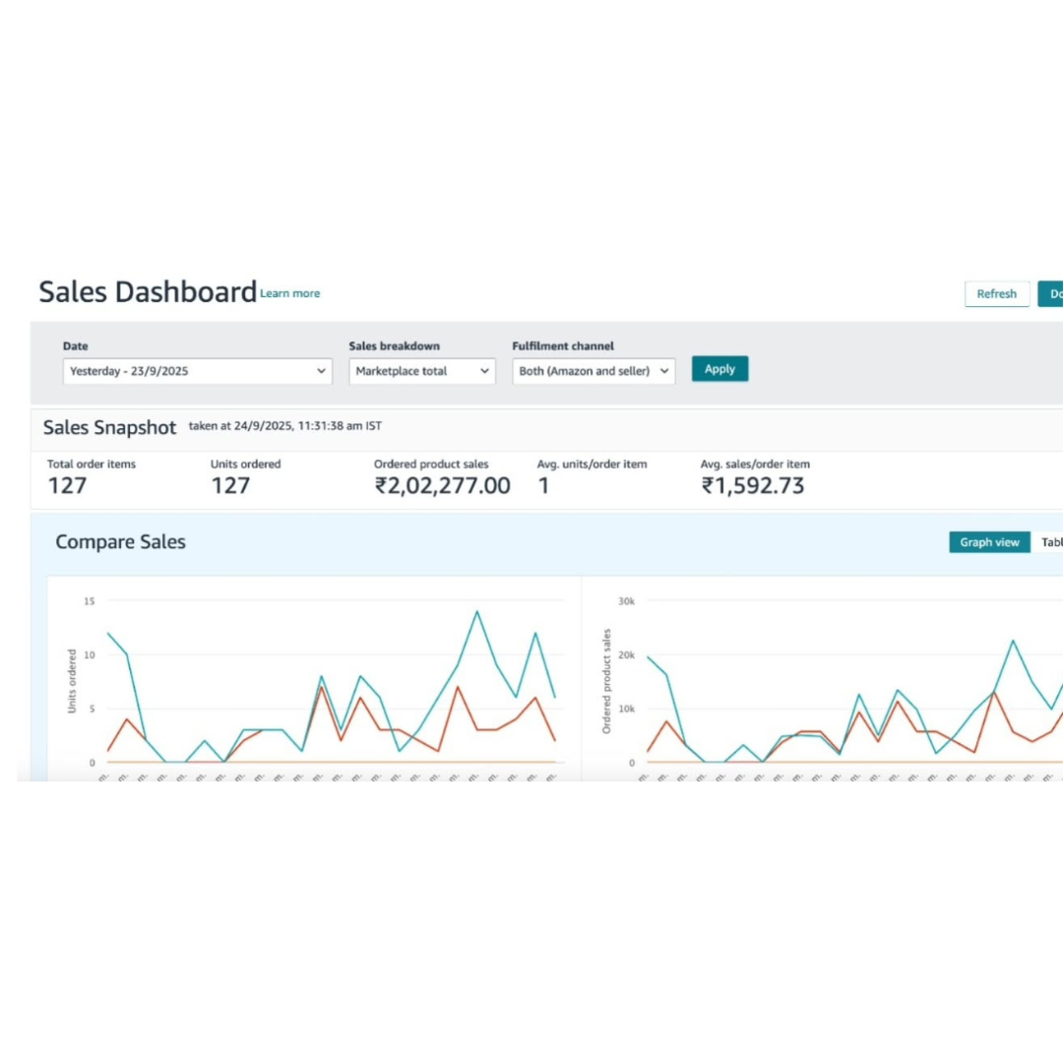Click the Refresh button

point(996,293)
